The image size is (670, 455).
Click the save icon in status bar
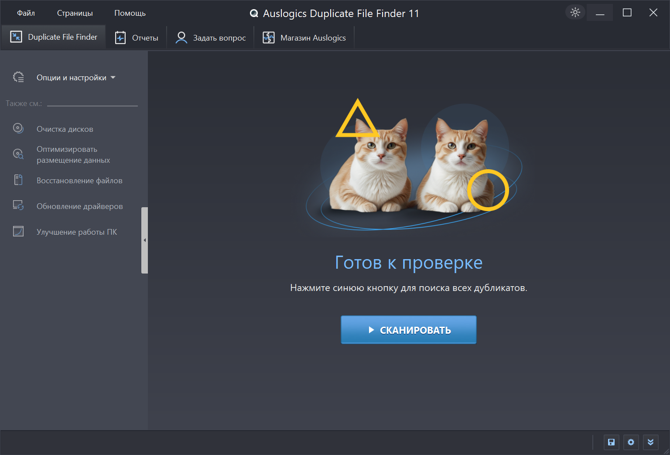[x=611, y=442]
